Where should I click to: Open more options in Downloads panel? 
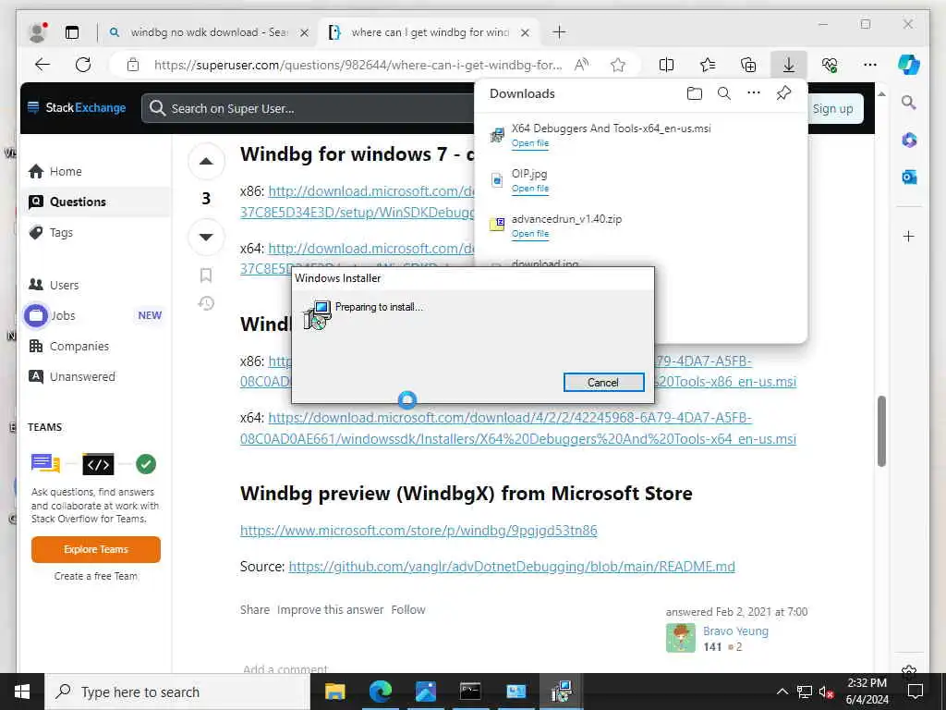pos(754,93)
